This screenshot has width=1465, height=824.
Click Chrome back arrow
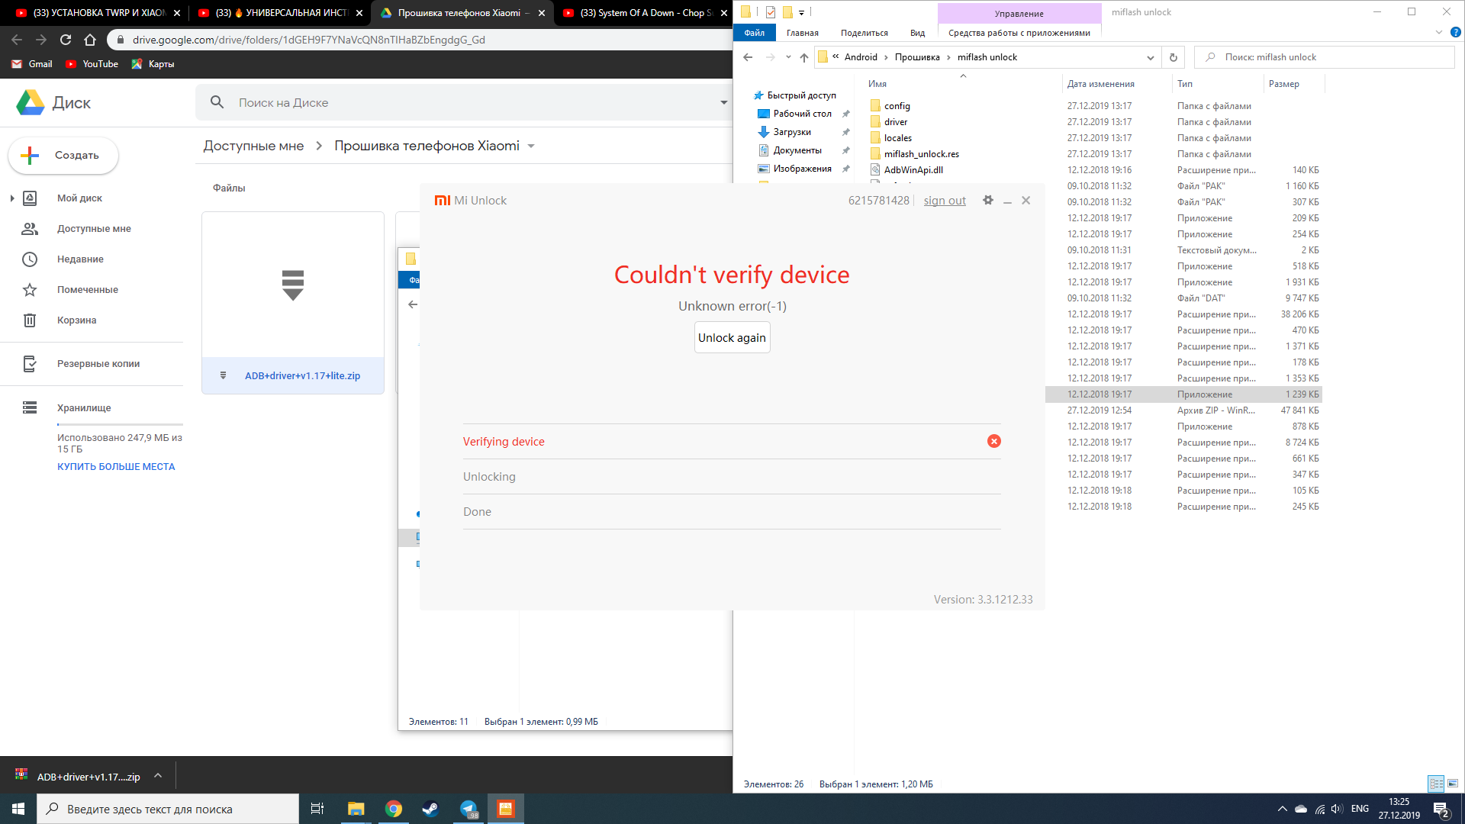pyautogui.click(x=17, y=40)
